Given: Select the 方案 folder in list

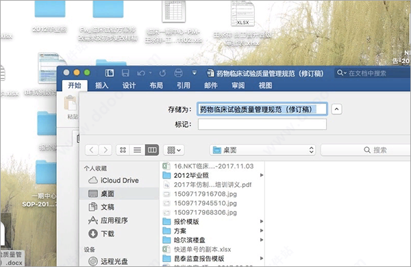Looking at the screenshot, I should [212, 231].
